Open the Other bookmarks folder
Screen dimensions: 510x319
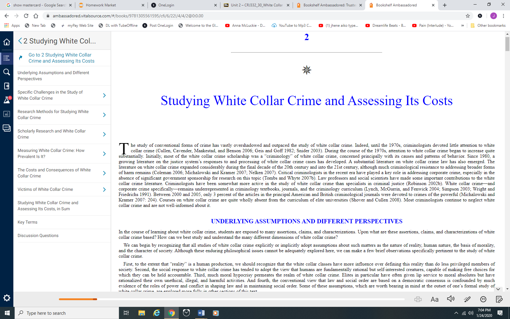tap(488, 26)
